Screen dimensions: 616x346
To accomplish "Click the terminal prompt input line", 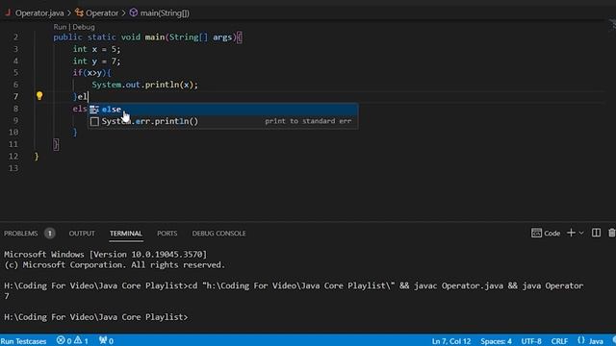I will [96, 317].
